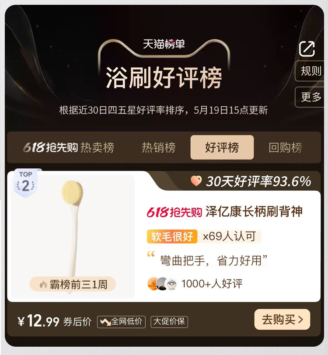Switch to the 热销榜 tab

pyautogui.click(x=159, y=148)
